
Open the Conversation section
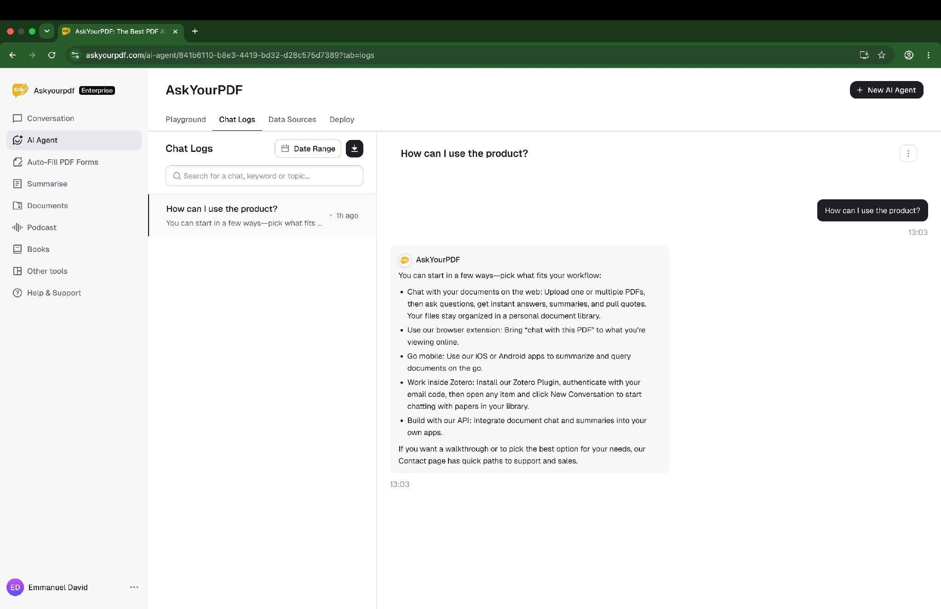point(74,118)
